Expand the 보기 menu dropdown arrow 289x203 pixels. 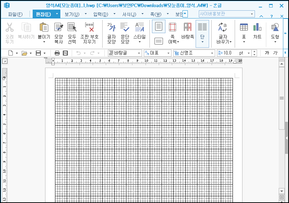tap(86, 14)
